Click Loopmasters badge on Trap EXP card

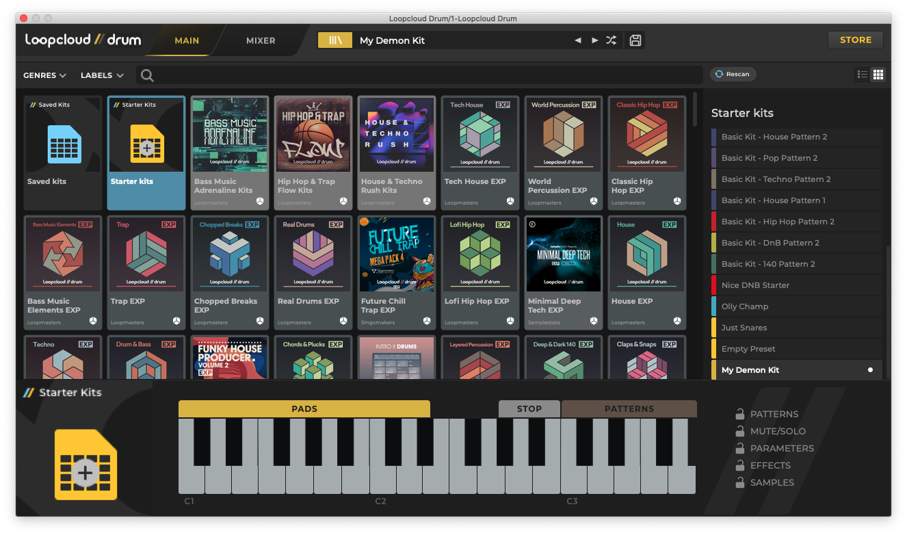coord(176,321)
